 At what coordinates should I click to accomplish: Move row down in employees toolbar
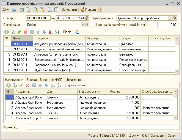point(44,32)
